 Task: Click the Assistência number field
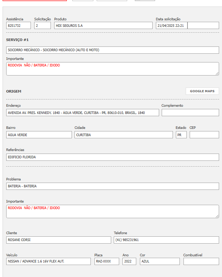(x=19, y=26)
